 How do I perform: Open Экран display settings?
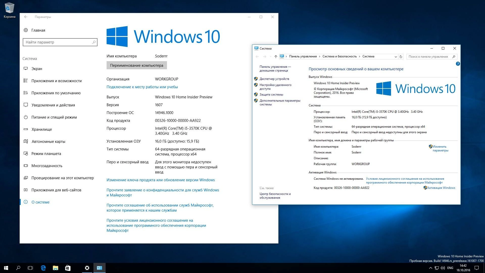tap(33, 69)
